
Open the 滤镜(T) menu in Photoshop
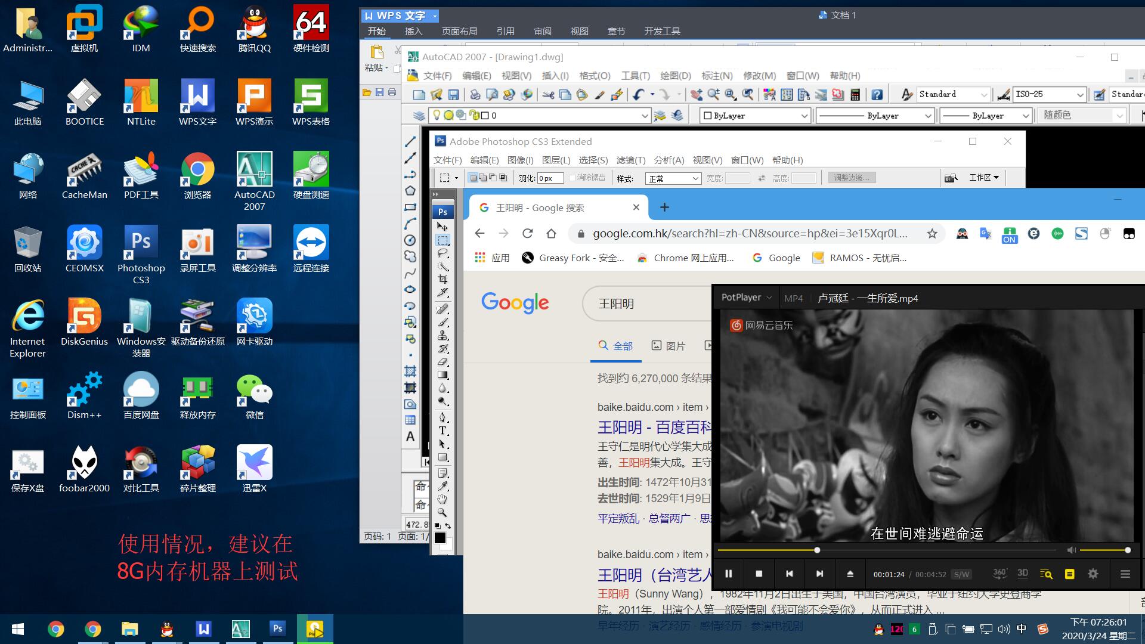[x=631, y=160]
